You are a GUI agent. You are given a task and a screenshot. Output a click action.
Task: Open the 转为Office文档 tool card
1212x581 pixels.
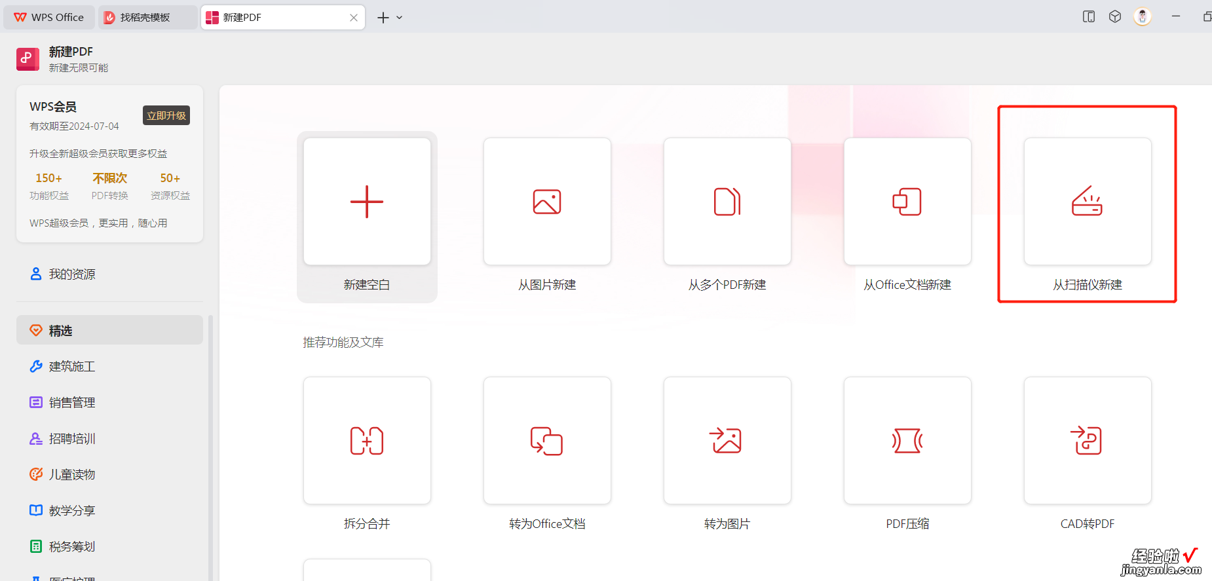[547, 441]
